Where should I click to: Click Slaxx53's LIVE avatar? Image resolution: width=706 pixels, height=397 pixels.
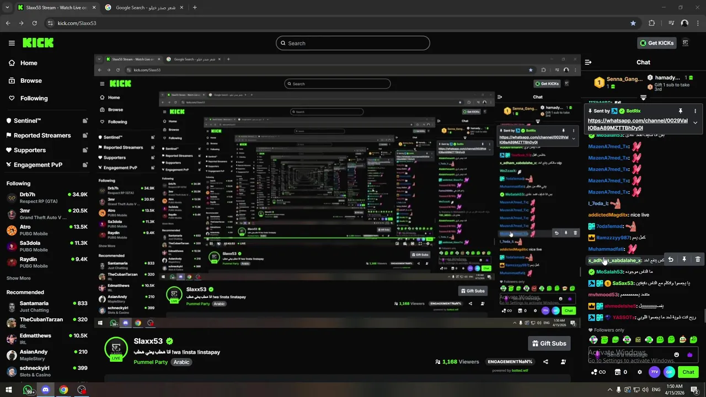pos(116,348)
